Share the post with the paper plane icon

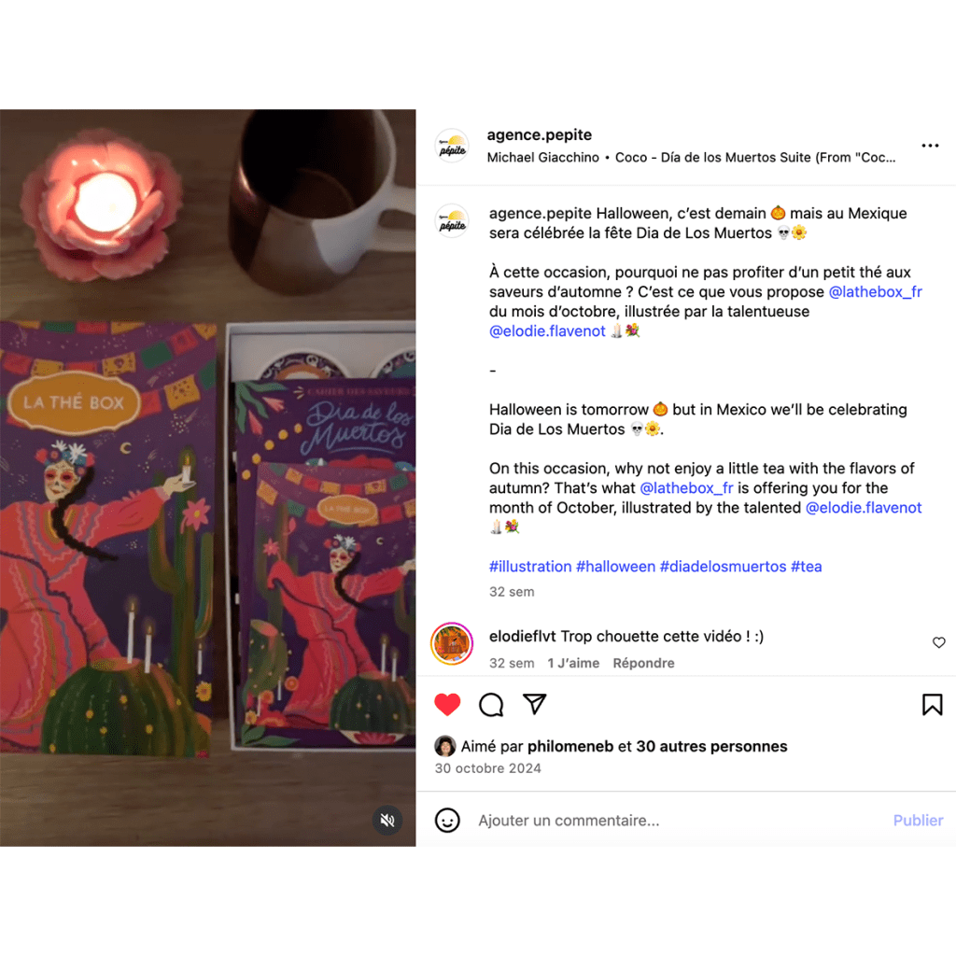pos(535,704)
